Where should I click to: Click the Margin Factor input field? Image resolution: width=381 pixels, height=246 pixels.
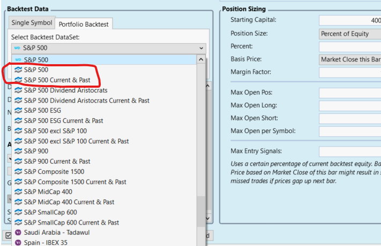tap(350, 73)
